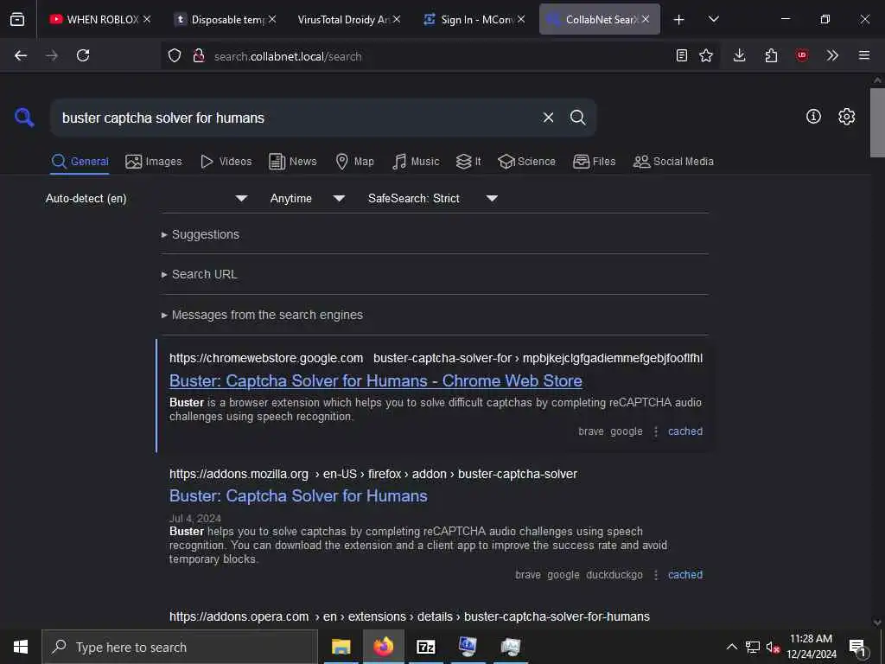Select the It search category
885x664 pixels.
(x=468, y=162)
